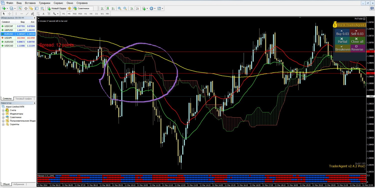Image resolution: width=375 pixels, height=188 pixels.
Task: Toggle the Navigator star-folder icon
Action: click(x=31, y=8)
